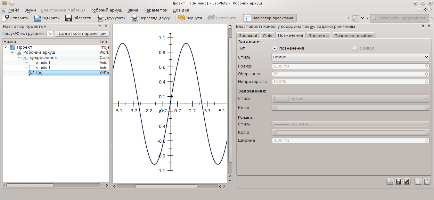Click the Пошук/Фільтрування search field

point(50,33)
